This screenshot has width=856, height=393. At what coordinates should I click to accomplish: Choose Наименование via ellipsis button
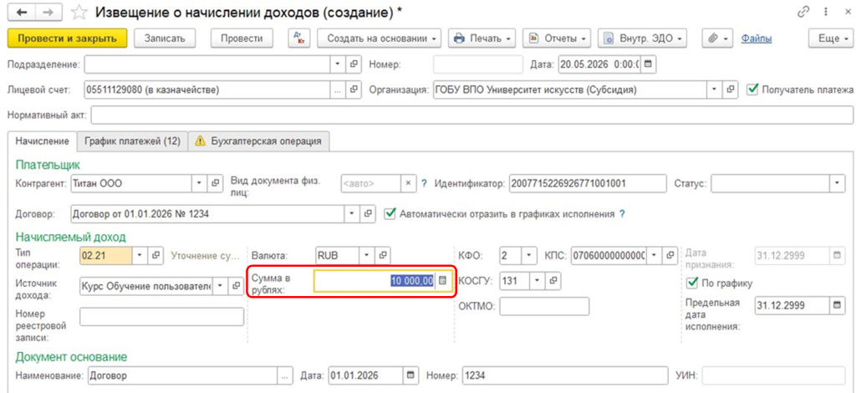(x=286, y=376)
